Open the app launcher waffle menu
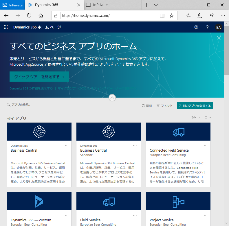The height and width of the screenshot is (226, 229). coord(6,27)
